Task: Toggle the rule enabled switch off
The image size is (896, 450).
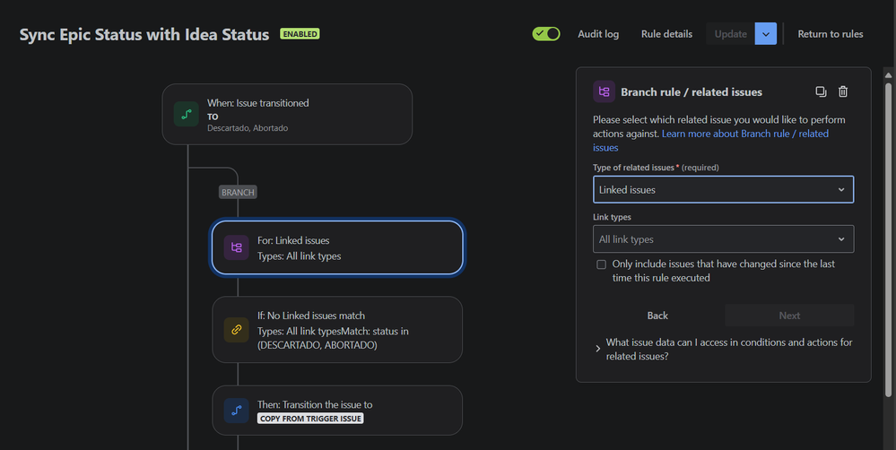Action: click(x=546, y=34)
